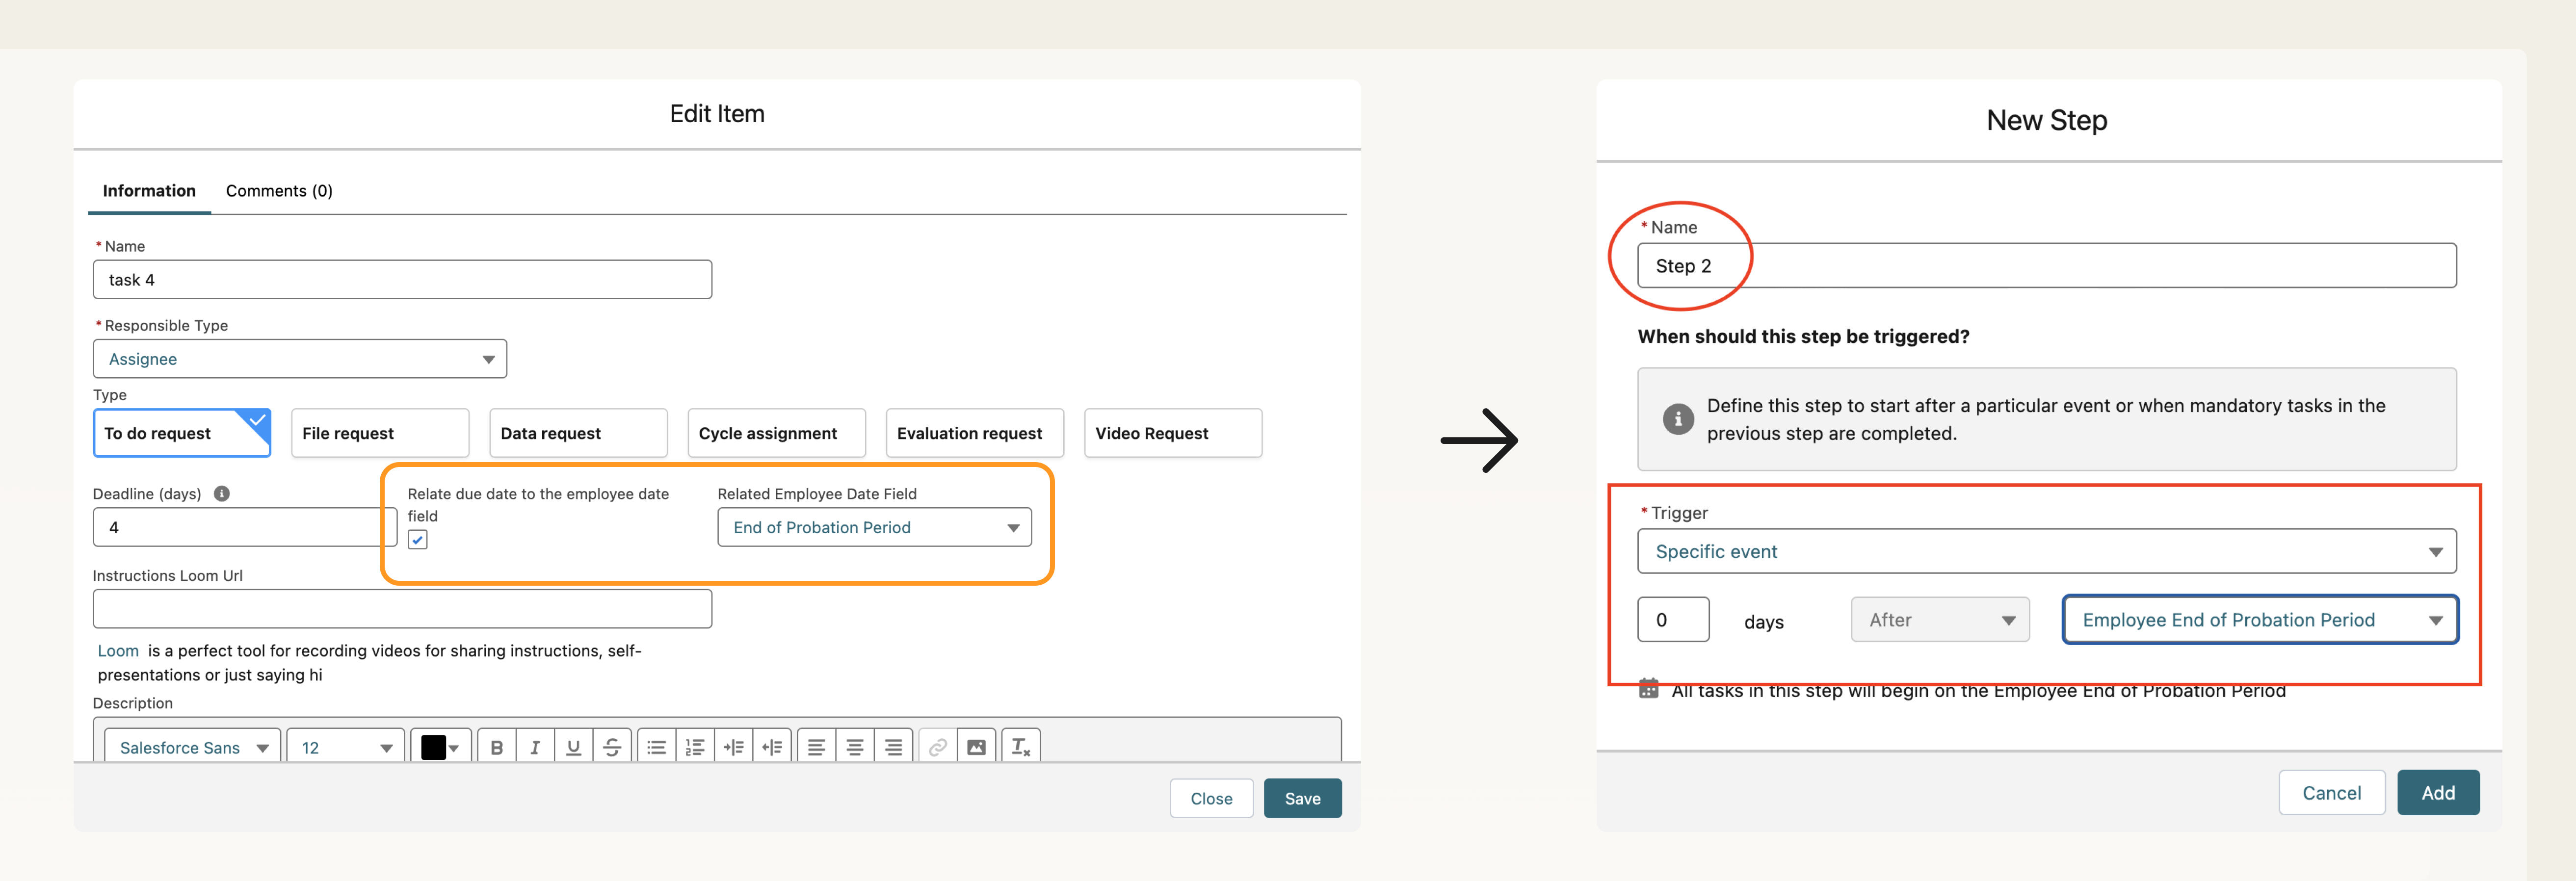Switch to the Comments (0) tab
Image resolution: width=2576 pixels, height=881 pixels.
[279, 190]
